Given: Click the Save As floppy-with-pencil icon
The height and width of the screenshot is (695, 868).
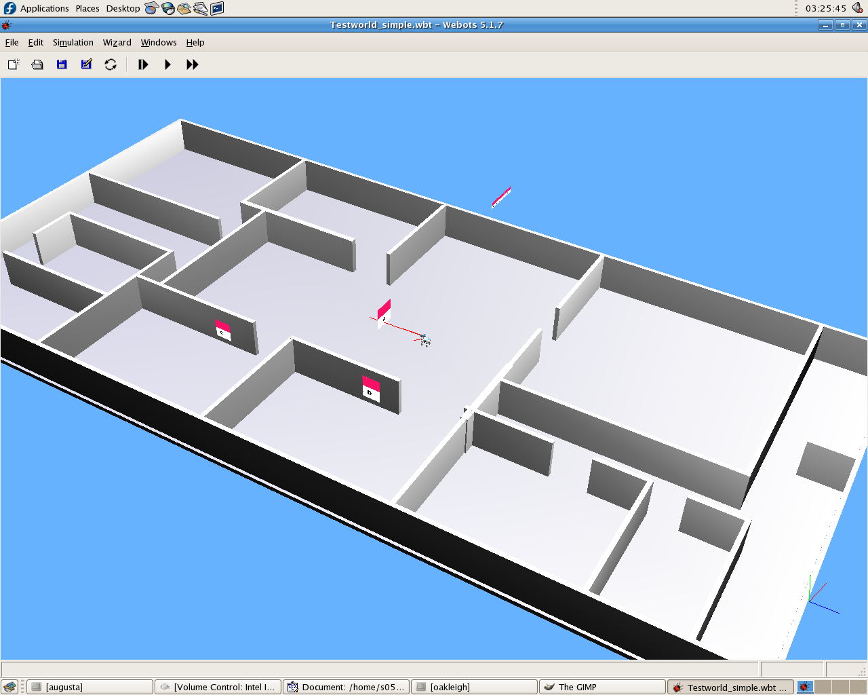Looking at the screenshot, I should [x=86, y=64].
